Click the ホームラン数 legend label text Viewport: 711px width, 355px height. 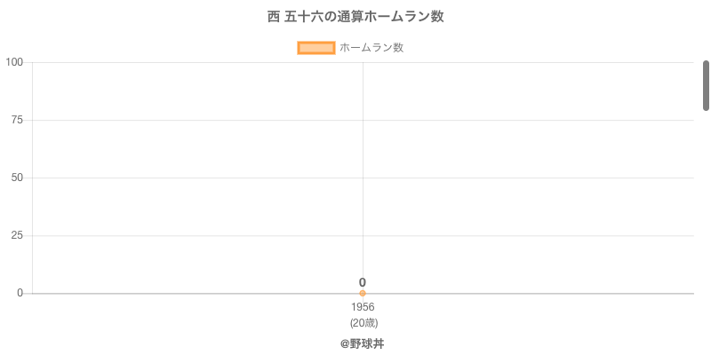pyautogui.click(x=371, y=48)
